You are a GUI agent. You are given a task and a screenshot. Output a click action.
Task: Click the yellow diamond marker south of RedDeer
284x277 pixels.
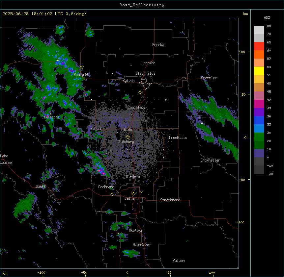pyautogui.click(x=140, y=92)
